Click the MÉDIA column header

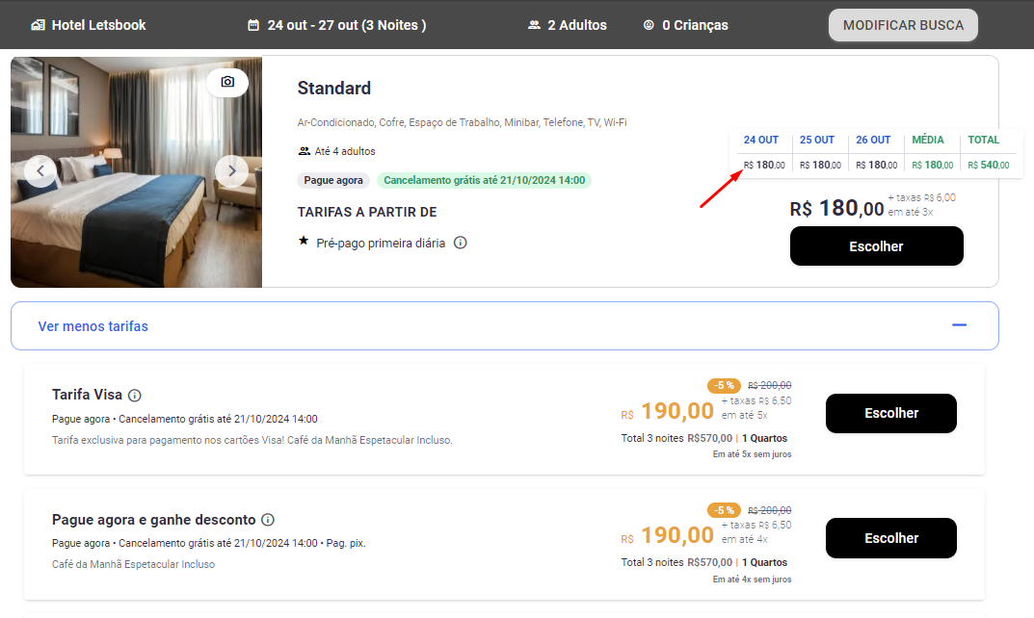point(928,140)
